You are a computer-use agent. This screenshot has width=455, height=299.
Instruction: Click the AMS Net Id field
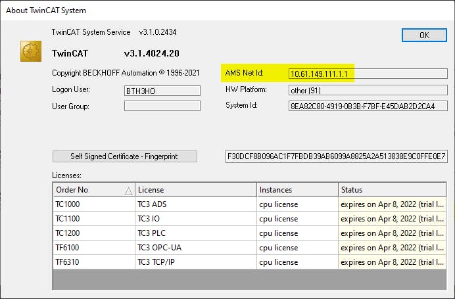coord(368,74)
